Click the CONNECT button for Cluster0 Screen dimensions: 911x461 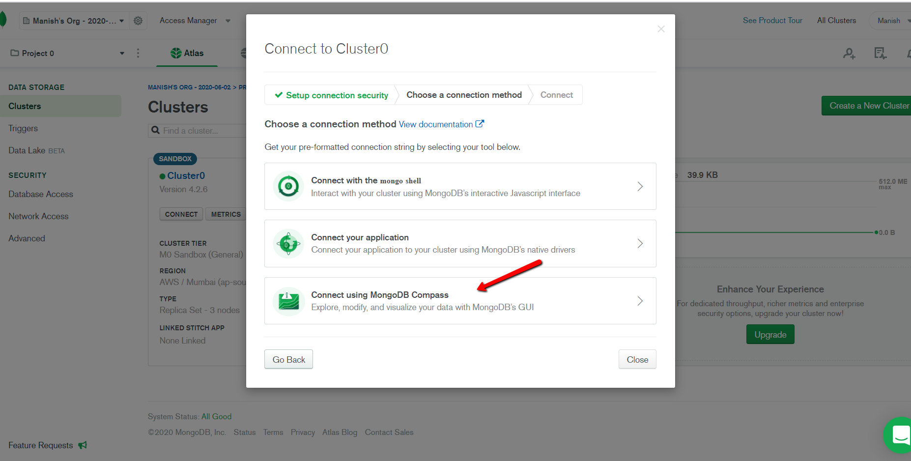181,214
